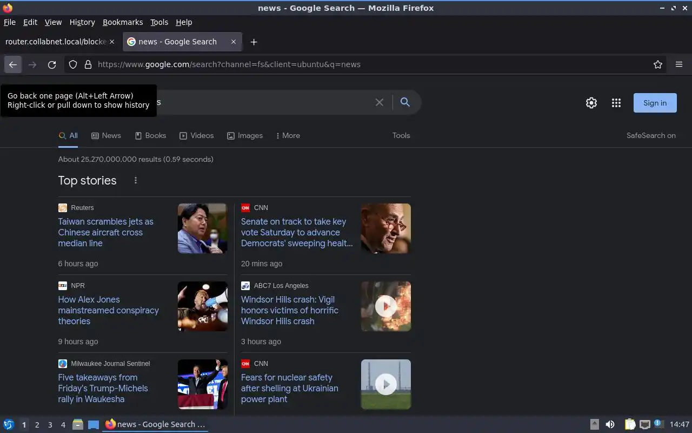The image size is (692, 433).
Task: Open the History menu
Action: point(82,22)
